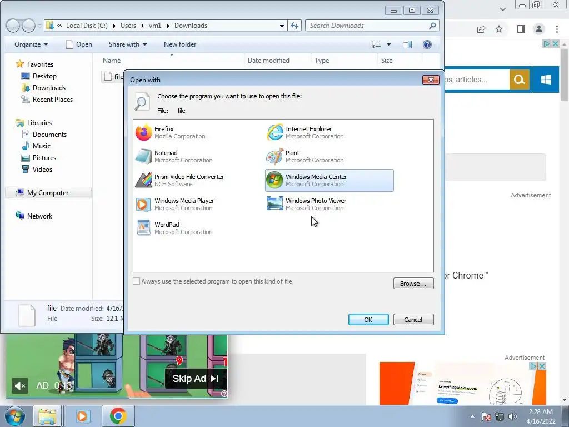Toggle the Explorer preview pane icon
569x427 pixels.
[407, 44]
